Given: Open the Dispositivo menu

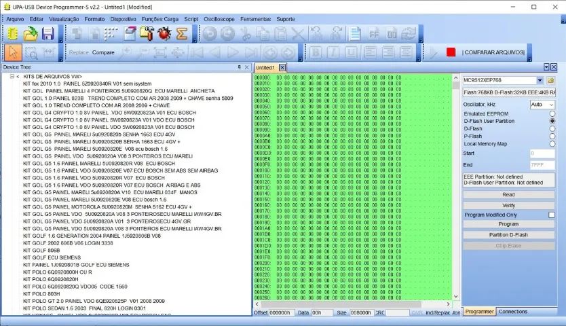Looking at the screenshot, I should click(x=123, y=19).
